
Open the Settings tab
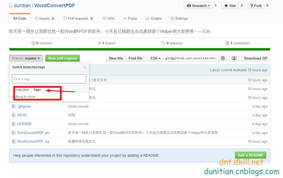[x=179, y=18]
